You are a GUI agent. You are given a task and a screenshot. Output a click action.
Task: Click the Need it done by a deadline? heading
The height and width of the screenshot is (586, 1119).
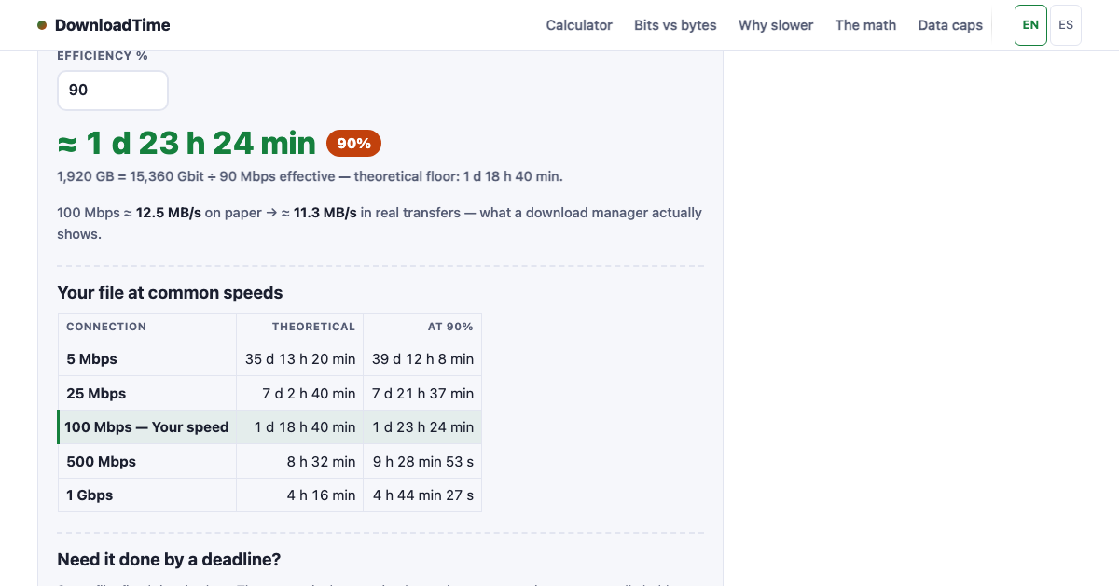pyautogui.click(x=169, y=560)
